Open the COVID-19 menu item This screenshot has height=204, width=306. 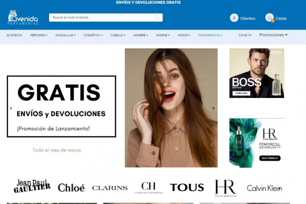[x=245, y=35]
